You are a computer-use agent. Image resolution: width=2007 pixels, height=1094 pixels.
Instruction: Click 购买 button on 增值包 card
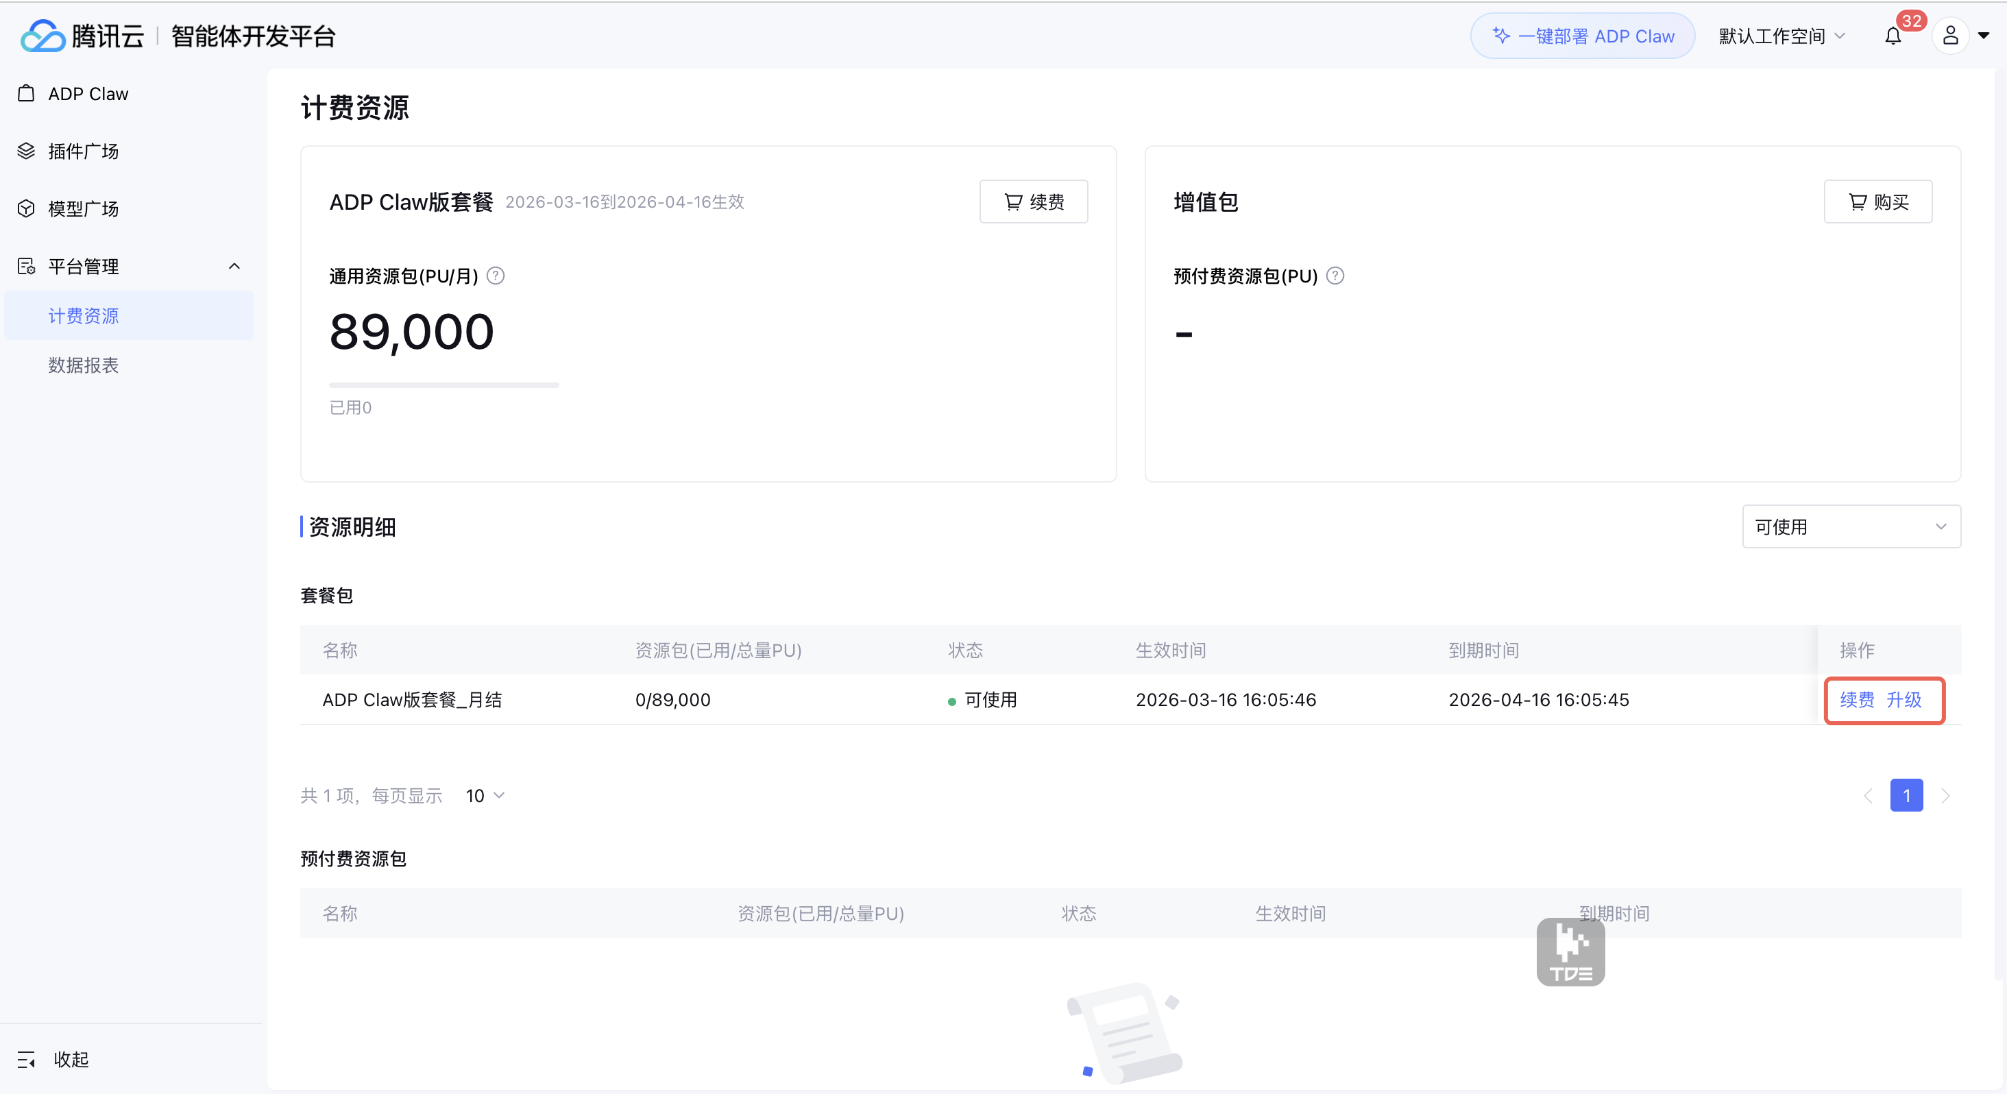pyautogui.click(x=1877, y=202)
